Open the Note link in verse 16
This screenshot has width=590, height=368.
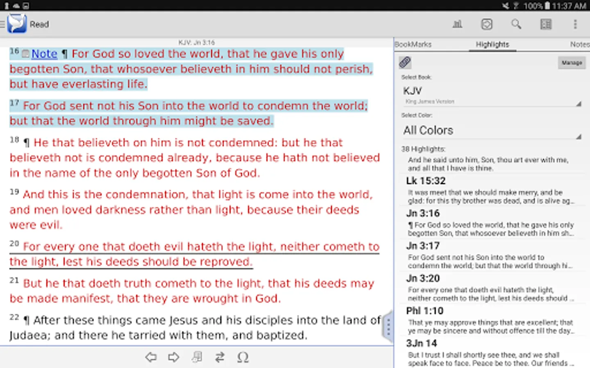(44, 54)
